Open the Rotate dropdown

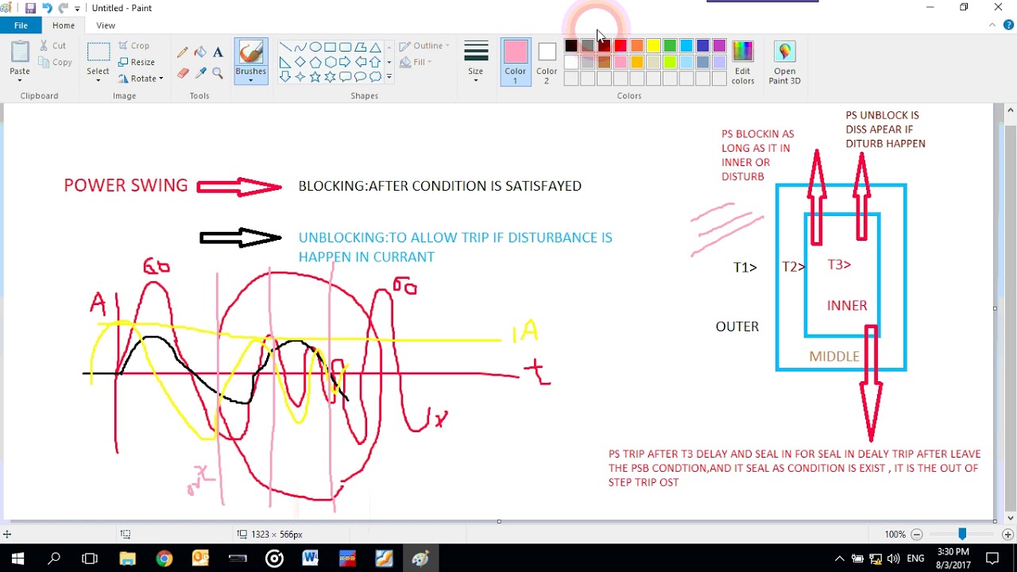[141, 79]
